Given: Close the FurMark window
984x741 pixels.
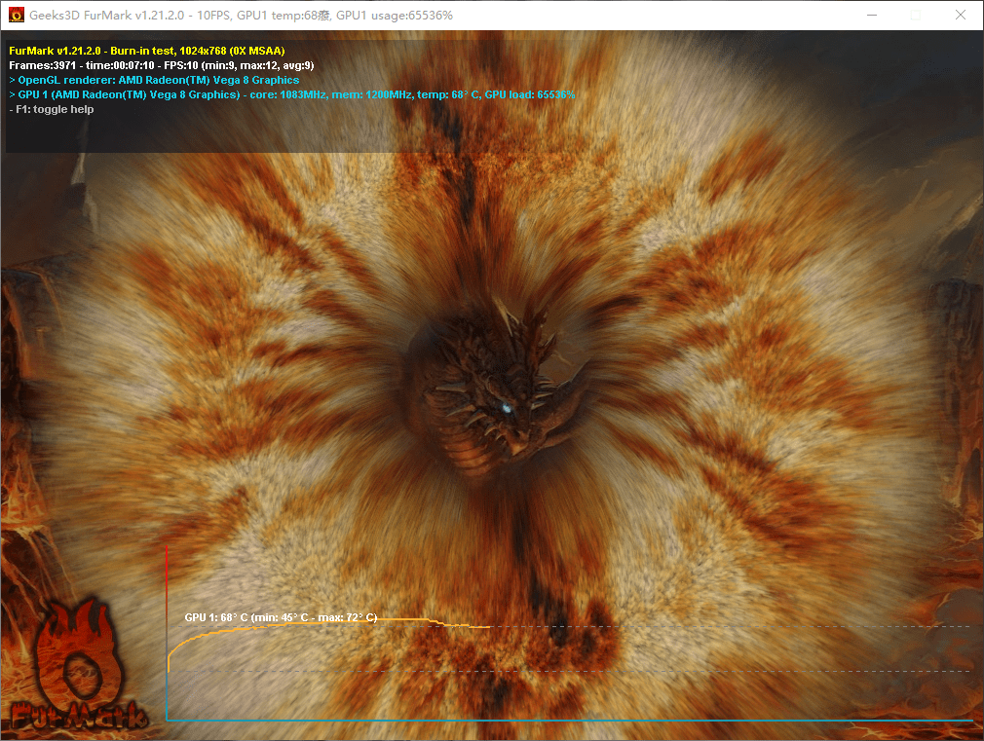Looking at the screenshot, I should pos(961,15).
